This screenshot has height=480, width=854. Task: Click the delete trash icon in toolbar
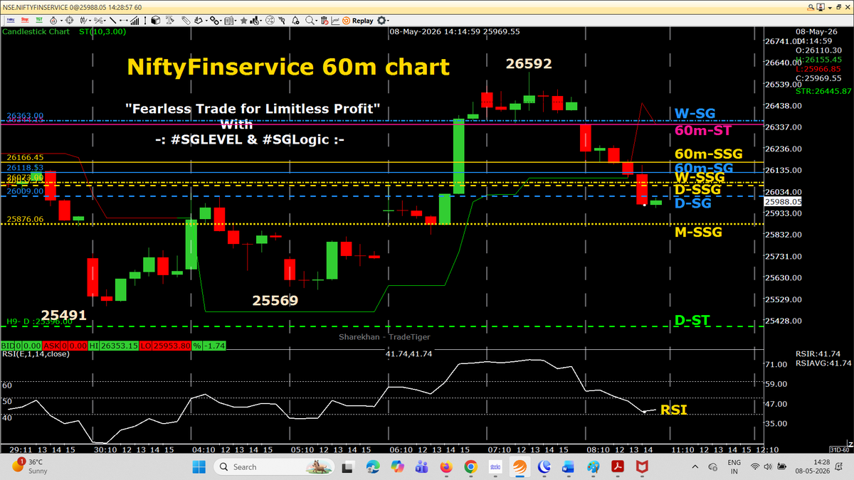coord(324,21)
